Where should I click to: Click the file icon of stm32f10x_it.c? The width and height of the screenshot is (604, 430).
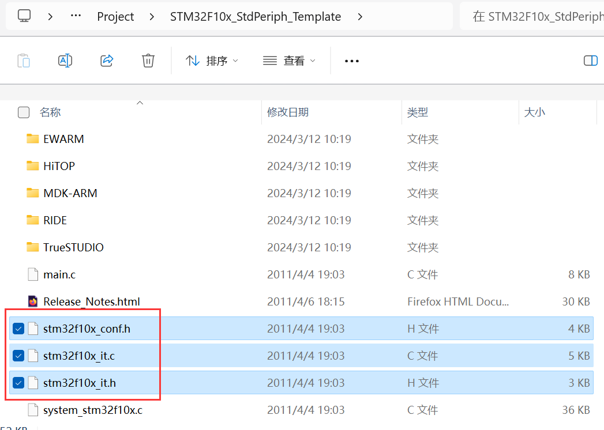[33, 356]
